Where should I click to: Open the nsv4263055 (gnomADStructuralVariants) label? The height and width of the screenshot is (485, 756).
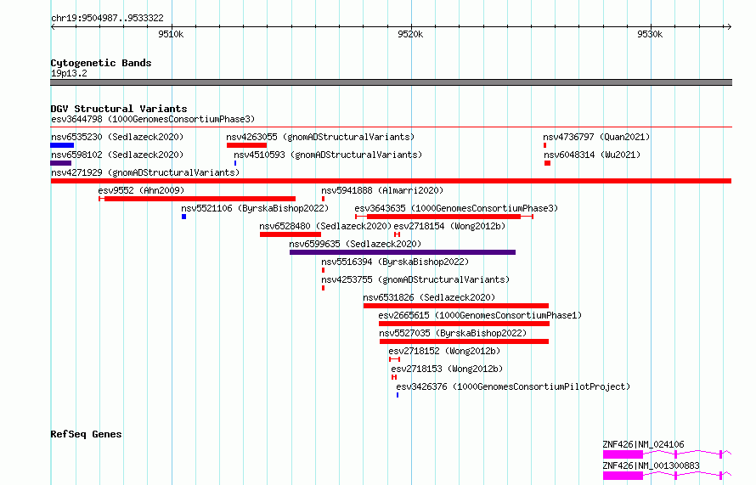click(x=320, y=137)
